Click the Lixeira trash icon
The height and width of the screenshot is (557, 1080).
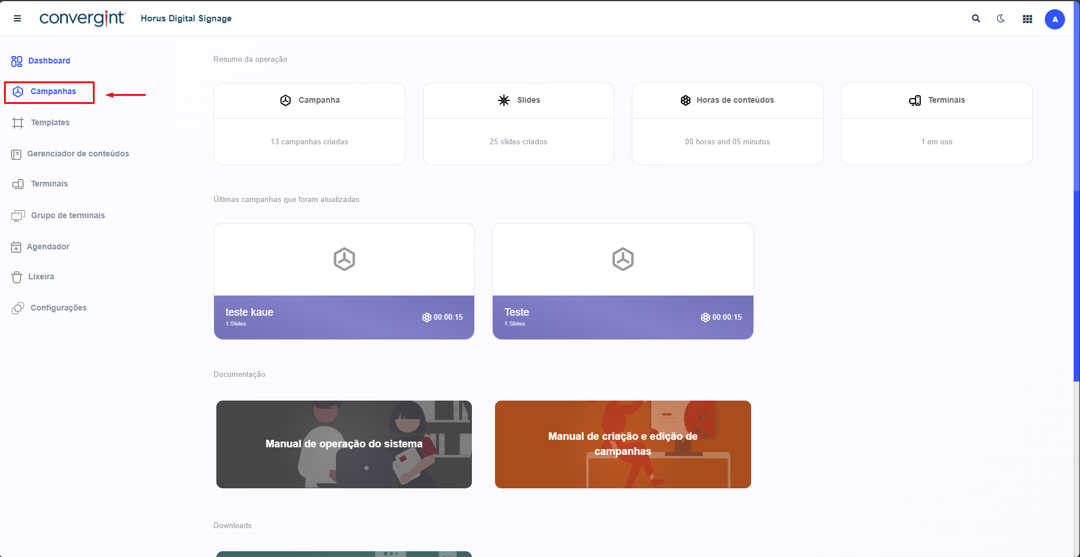tap(17, 277)
